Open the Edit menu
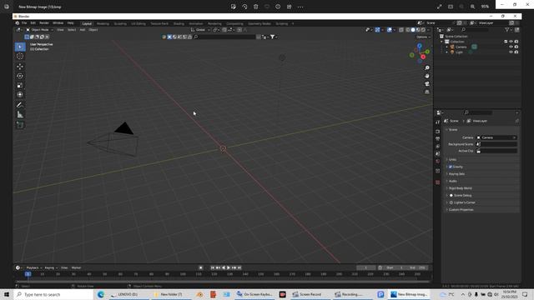The image size is (534, 300). click(33, 23)
